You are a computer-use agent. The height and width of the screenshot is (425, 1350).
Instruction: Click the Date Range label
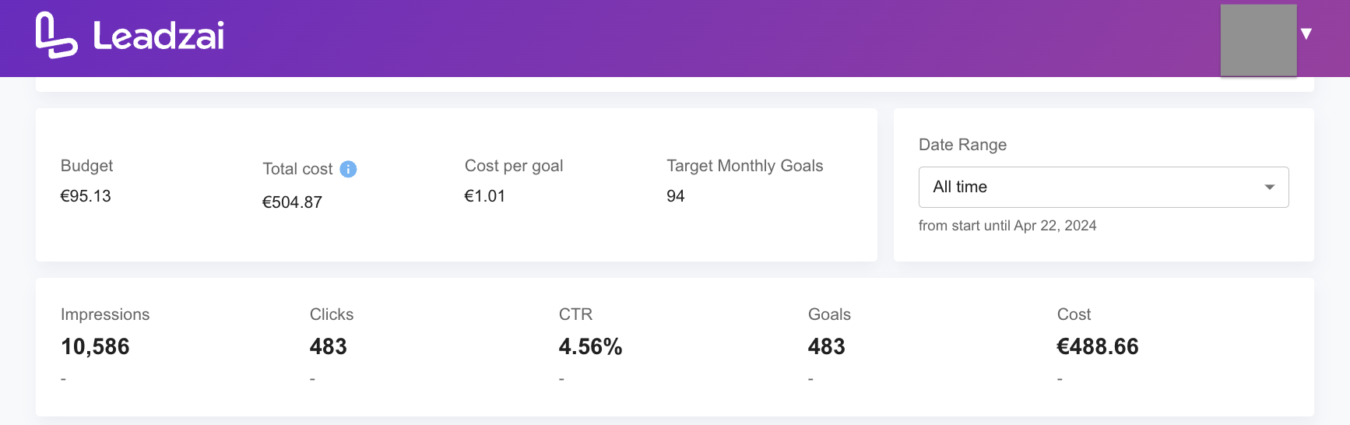click(x=962, y=145)
